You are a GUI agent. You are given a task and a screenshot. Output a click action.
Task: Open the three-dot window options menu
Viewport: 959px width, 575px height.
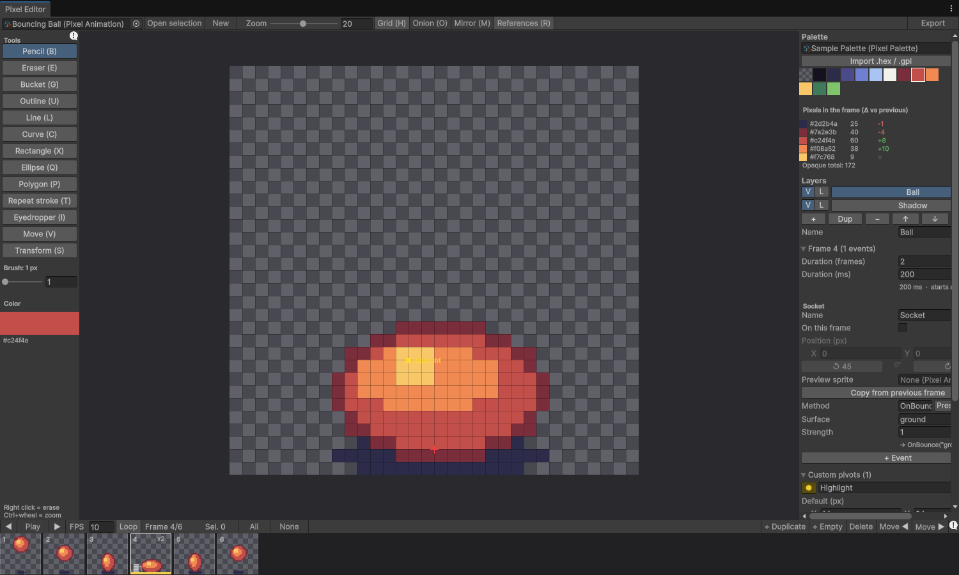951,8
